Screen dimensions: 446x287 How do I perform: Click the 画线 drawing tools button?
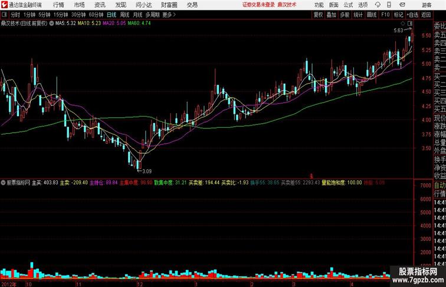tap(372, 15)
